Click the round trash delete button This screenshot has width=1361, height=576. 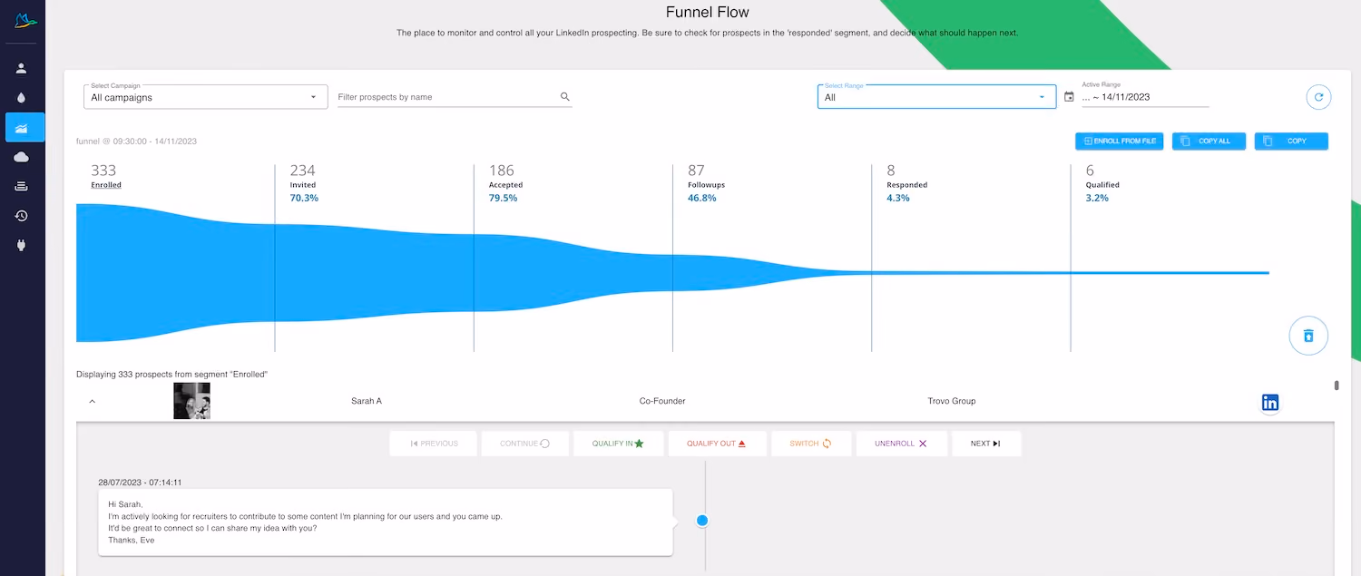pos(1308,336)
